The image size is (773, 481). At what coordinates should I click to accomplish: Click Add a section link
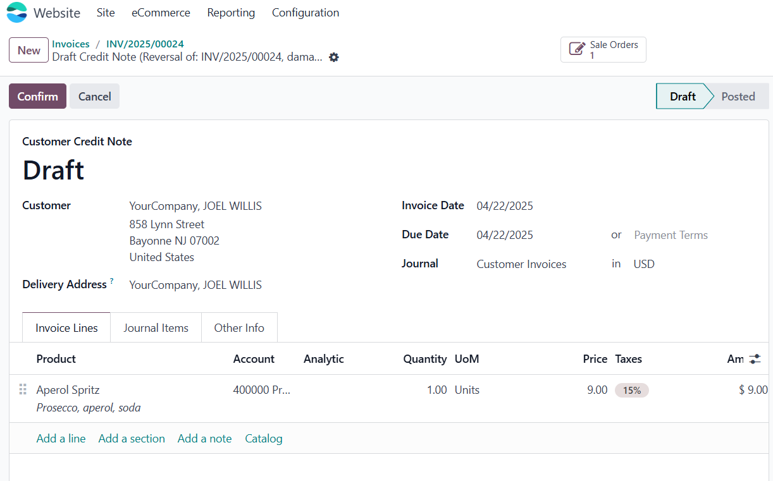(132, 439)
